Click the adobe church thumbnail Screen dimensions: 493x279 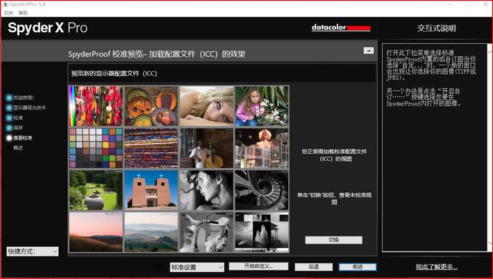click(151, 190)
